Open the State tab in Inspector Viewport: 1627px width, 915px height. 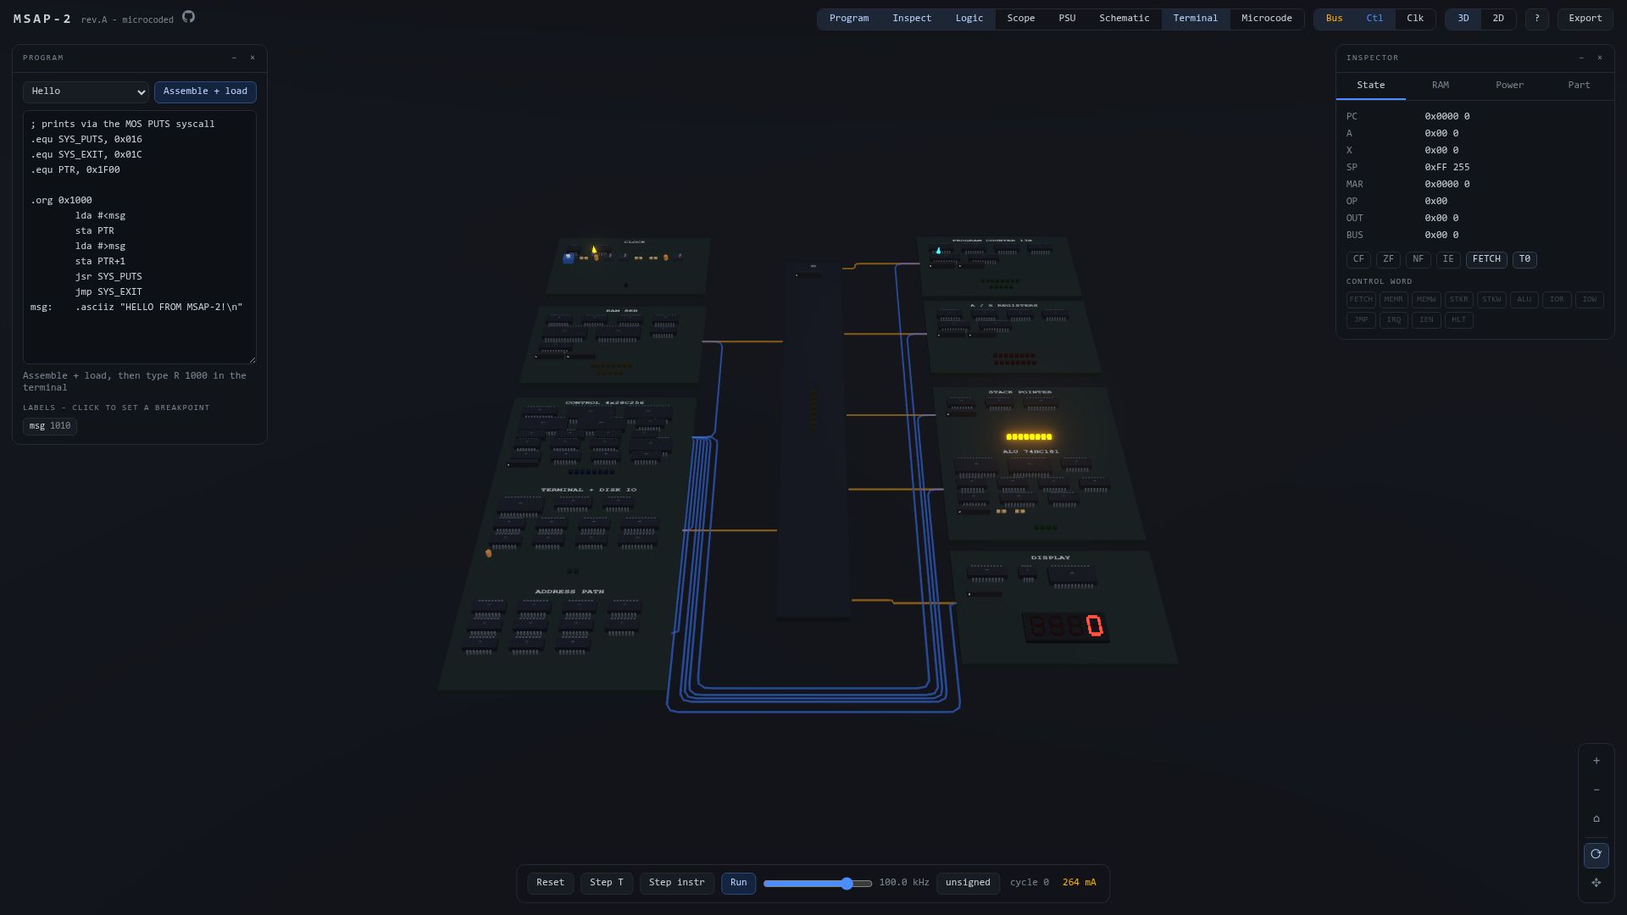coord(1371,86)
